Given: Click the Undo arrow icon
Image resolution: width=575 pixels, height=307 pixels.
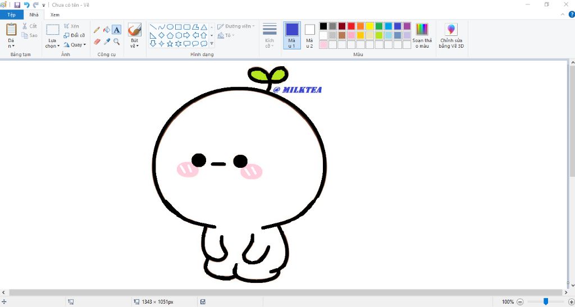Looking at the screenshot, I should [x=26, y=4].
